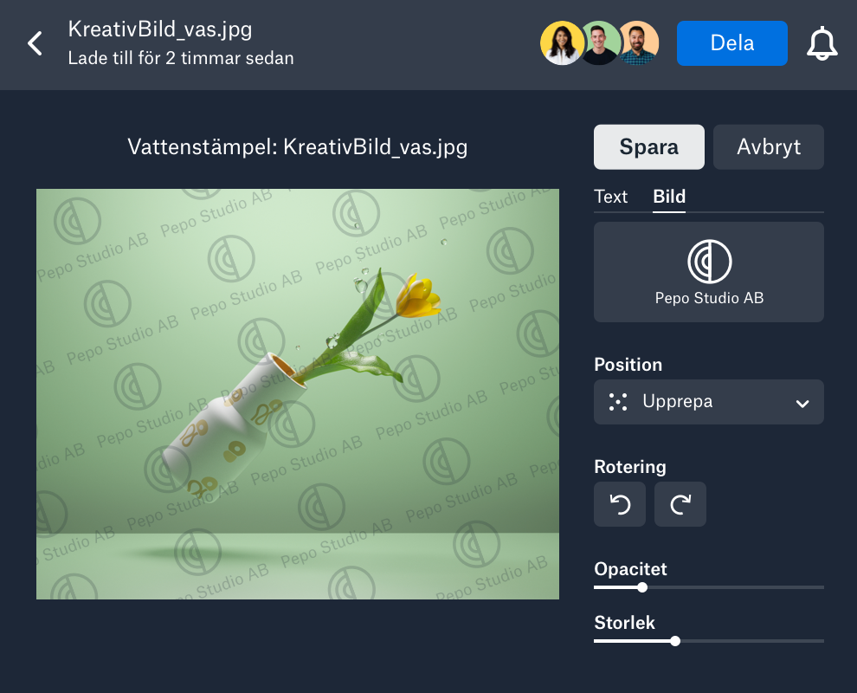857x693 pixels.
Task: Select the Pepo Studio AB logo image
Action: click(x=709, y=272)
